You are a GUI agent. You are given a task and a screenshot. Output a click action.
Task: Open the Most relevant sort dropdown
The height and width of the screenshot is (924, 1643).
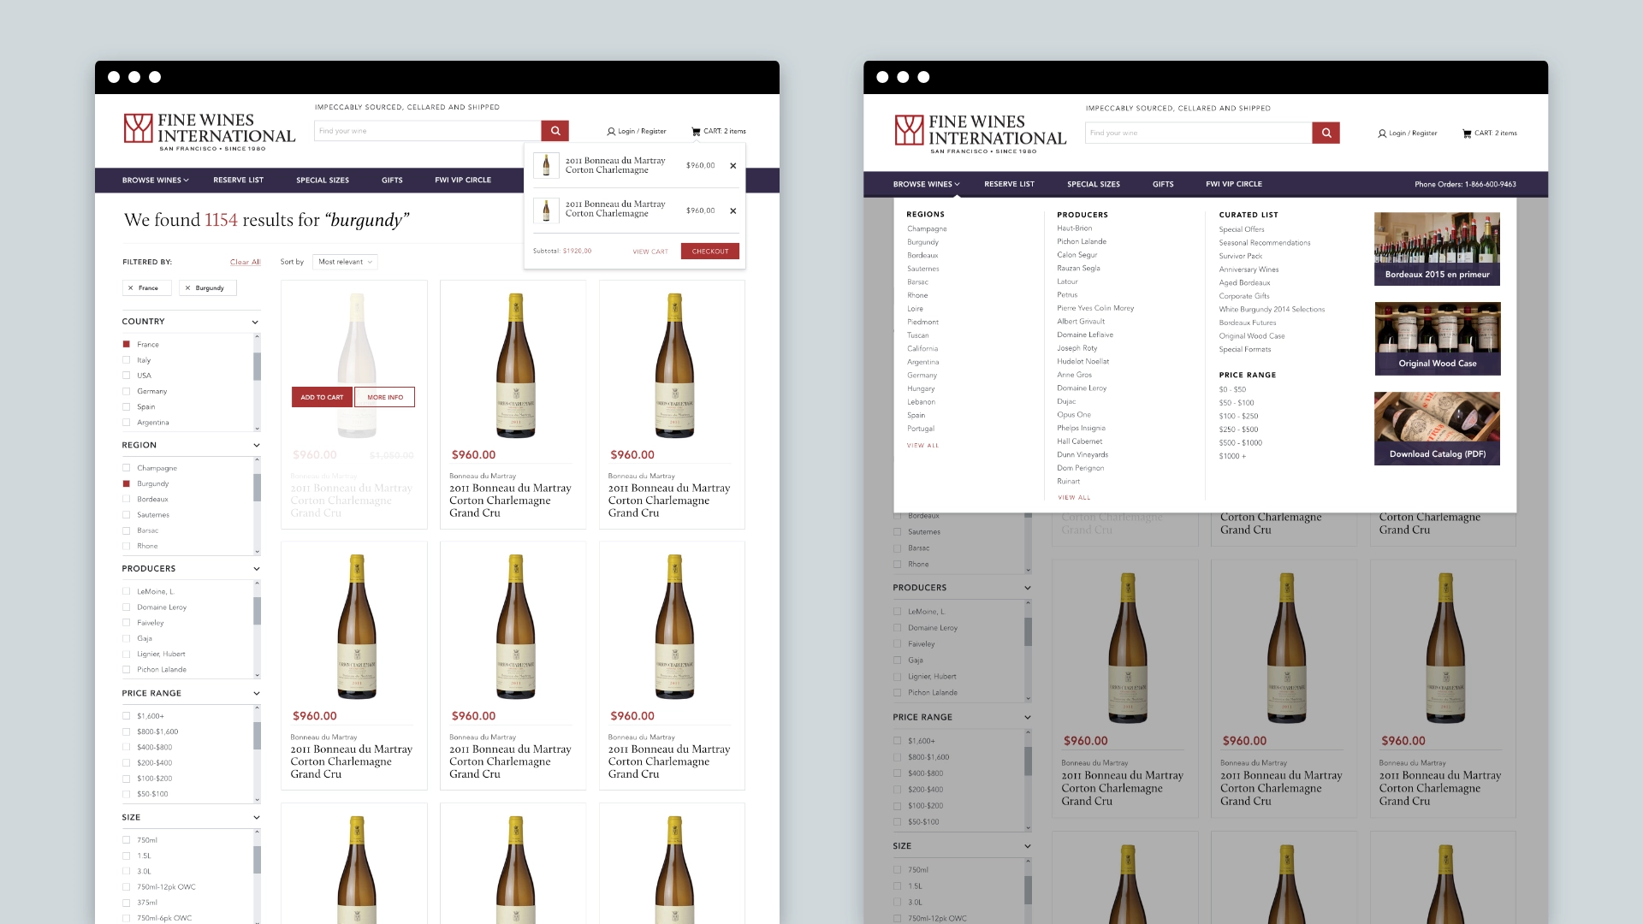pos(345,263)
